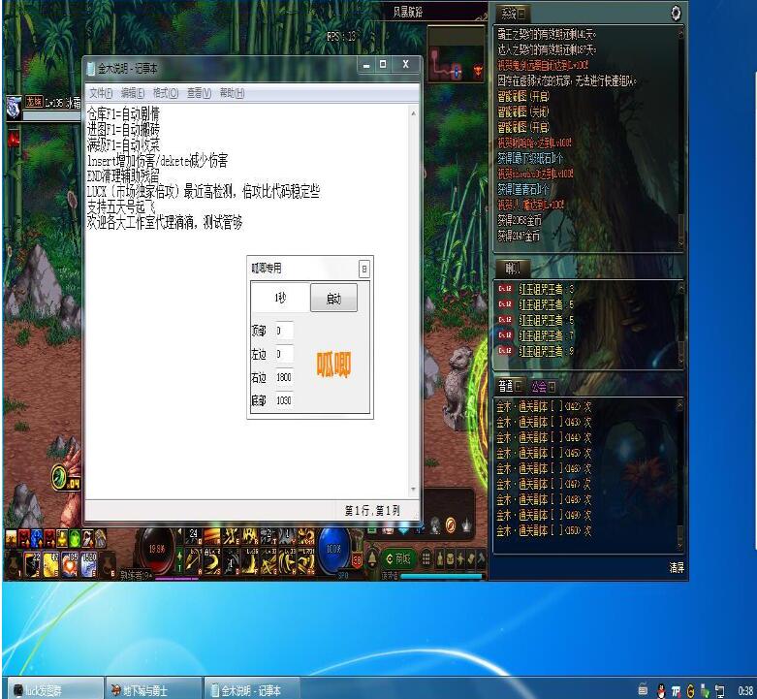Click the 左边 value input field
The width and height of the screenshot is (757, 699).
tap(284, 354)
